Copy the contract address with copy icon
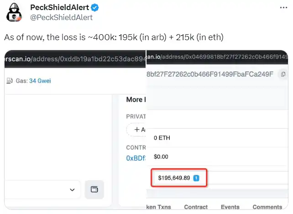The width and height of the screenshot is (293, 214). coord(283,74)
